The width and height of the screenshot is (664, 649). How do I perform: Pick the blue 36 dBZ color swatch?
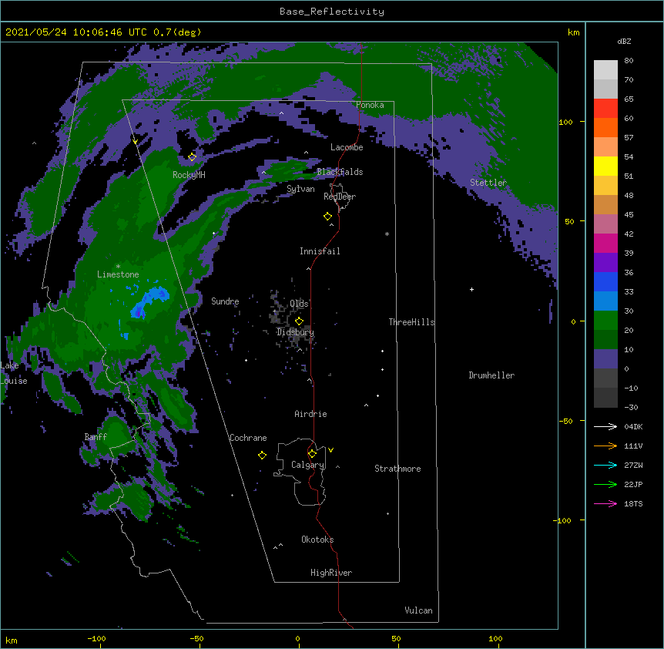pyautogui.click(x=605, y=281)
